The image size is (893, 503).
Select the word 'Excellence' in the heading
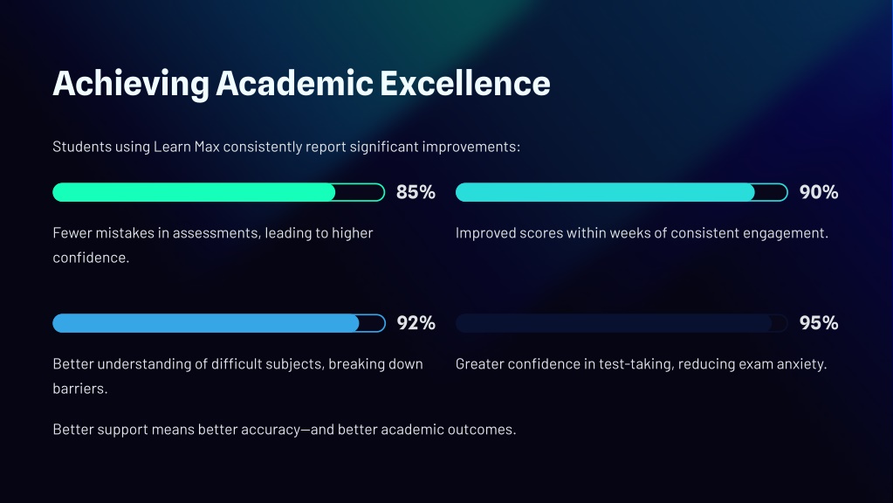[x=464, y=83]
